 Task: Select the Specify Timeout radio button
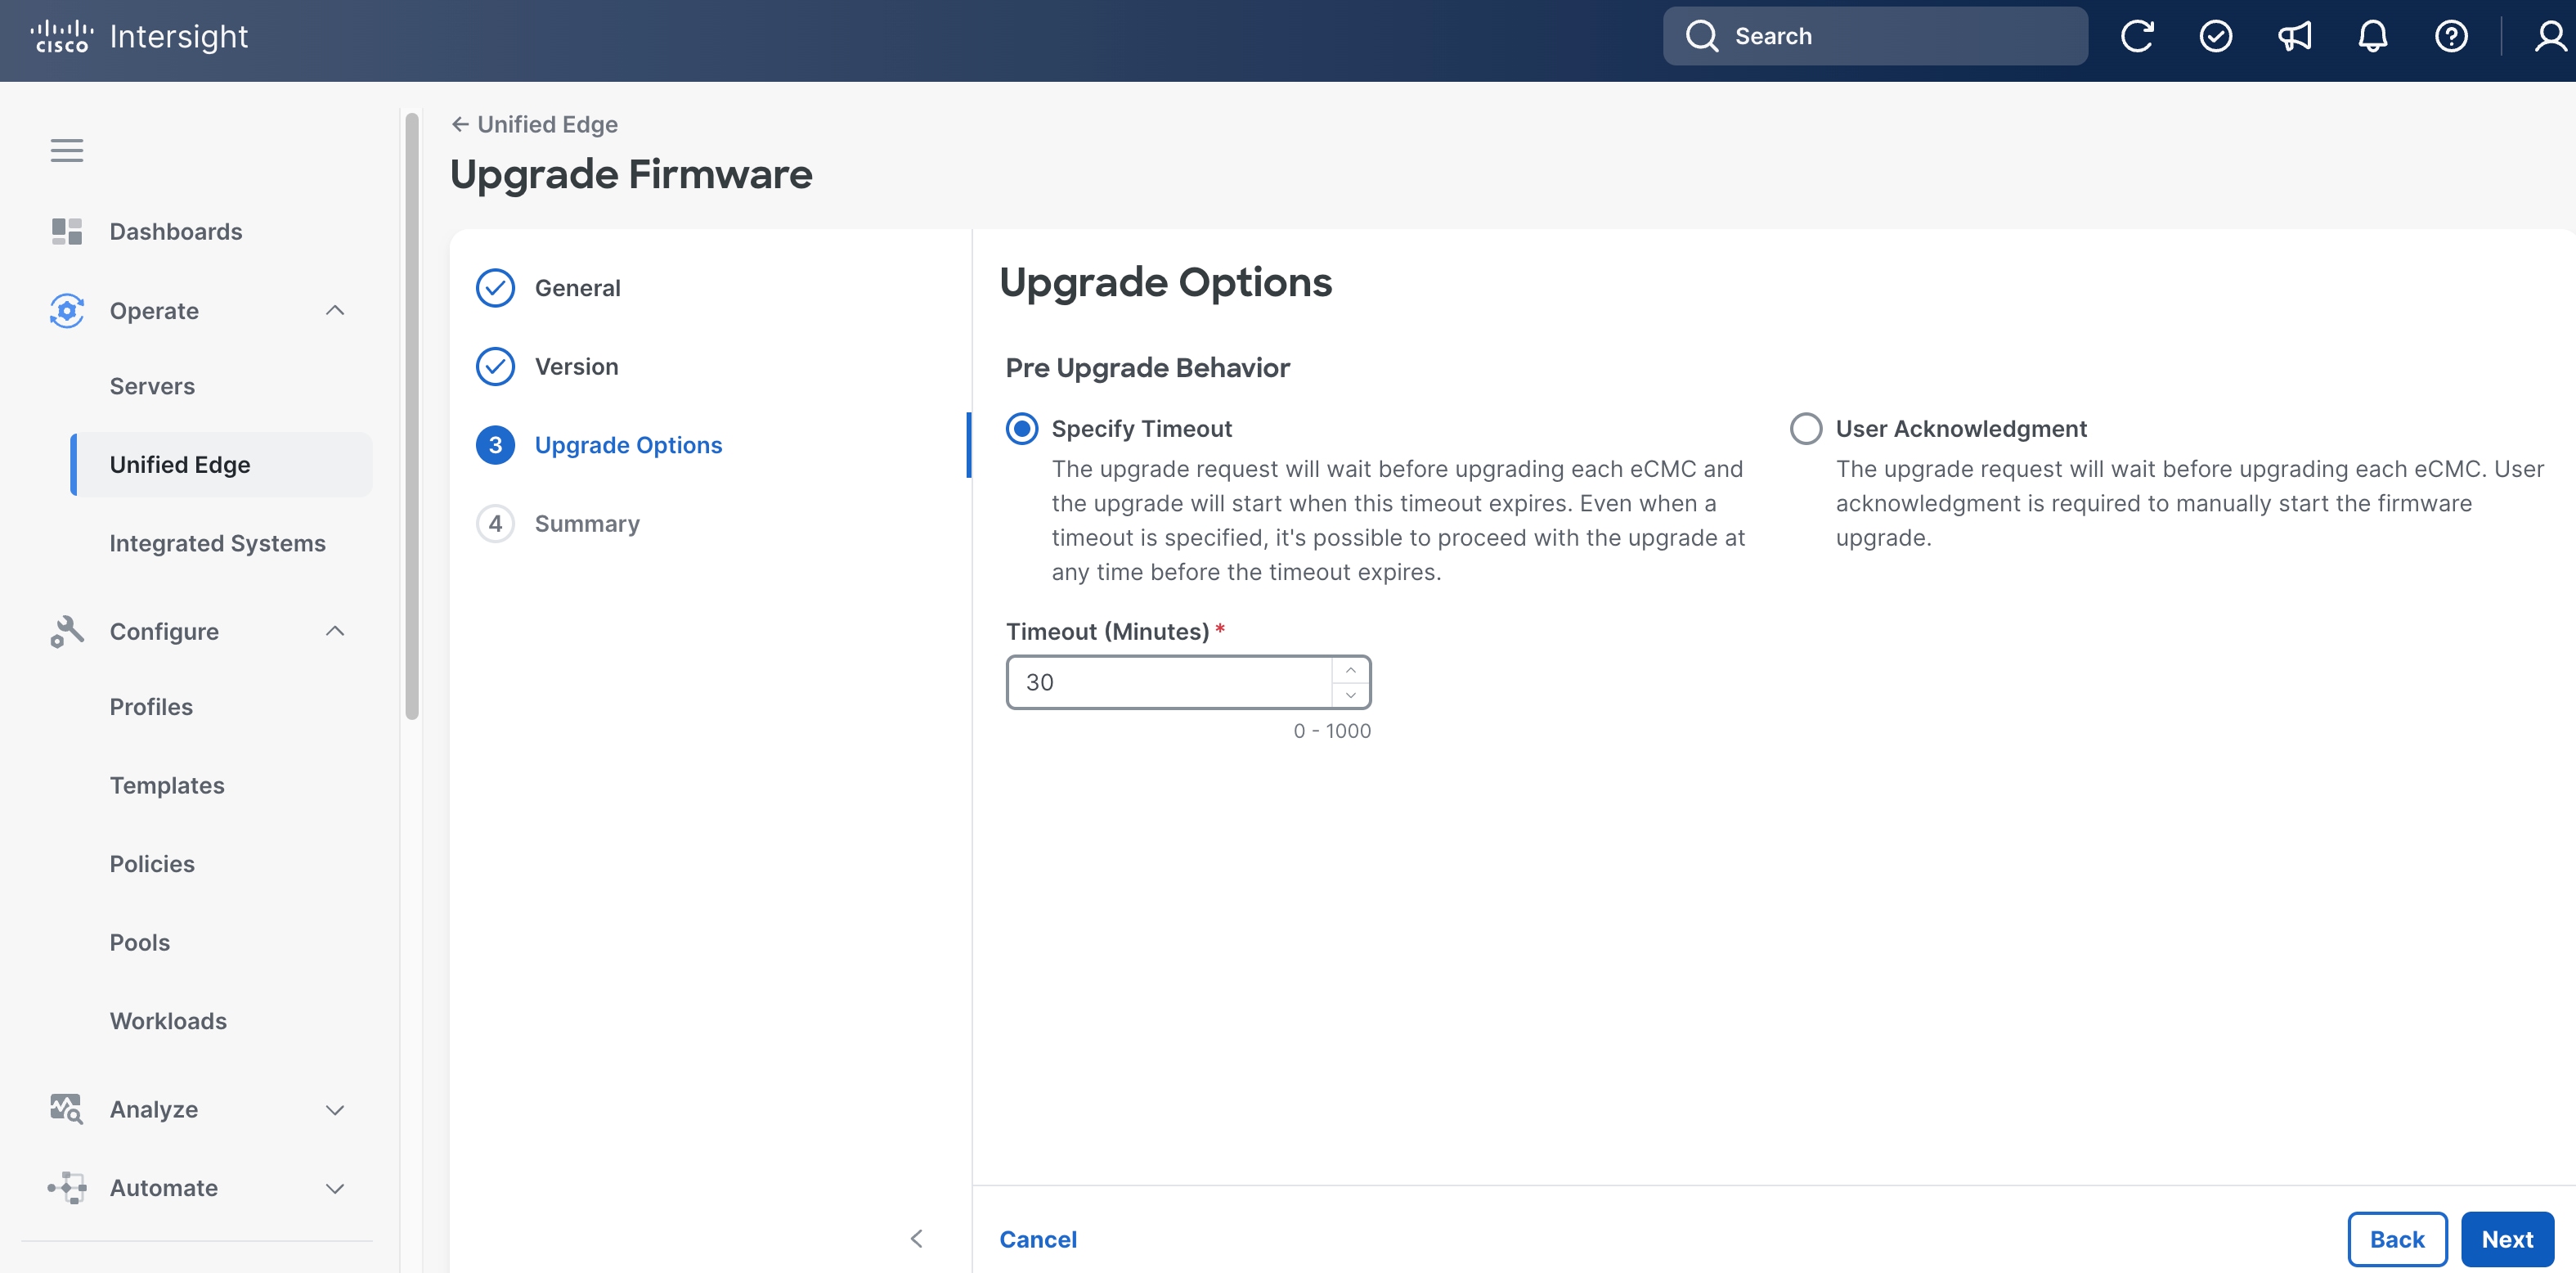point(1021,429)
